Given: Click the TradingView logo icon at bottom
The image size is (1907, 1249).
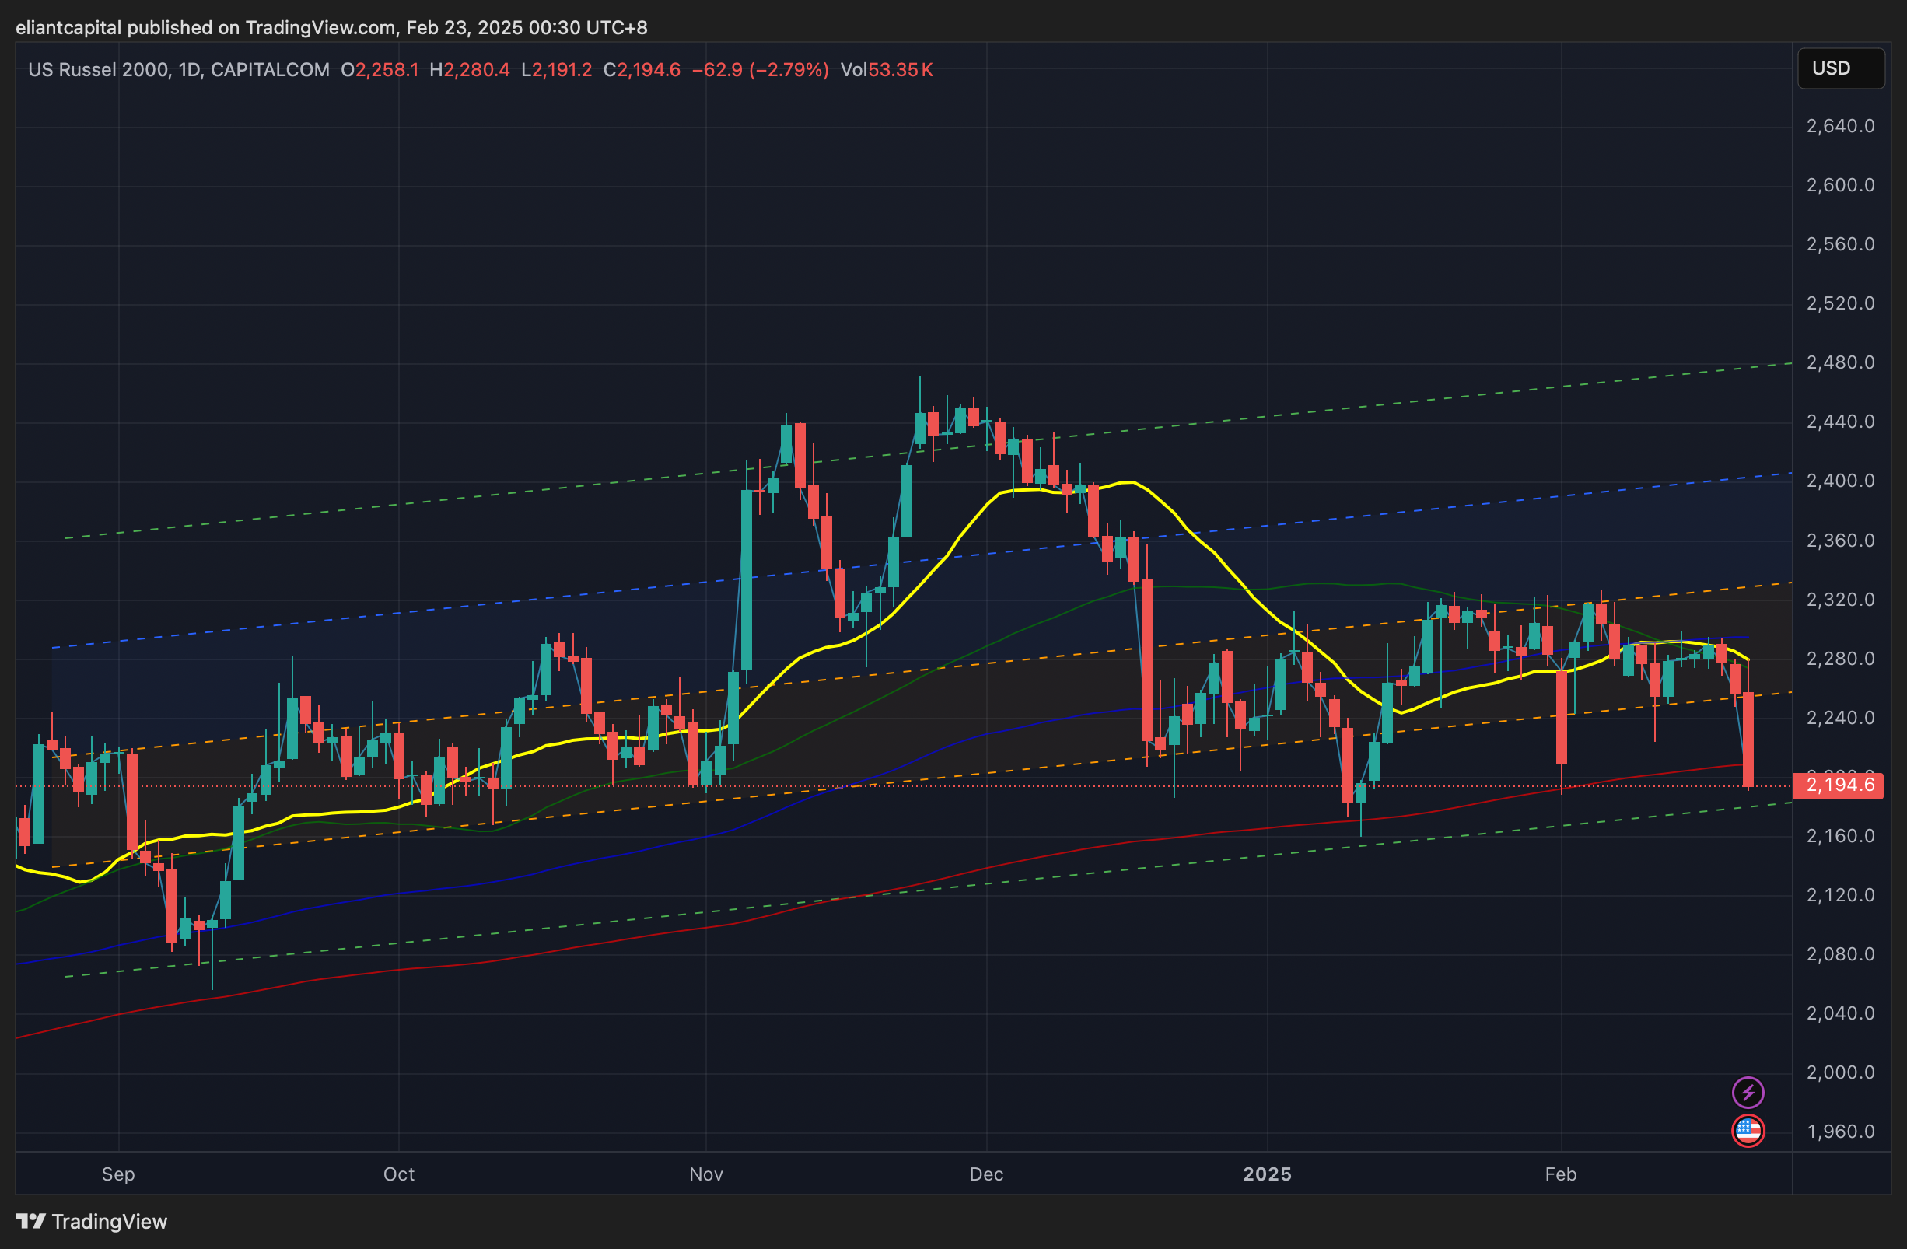Looking at the screenshot, I should pyautogui.click(x=30, y=1221).
